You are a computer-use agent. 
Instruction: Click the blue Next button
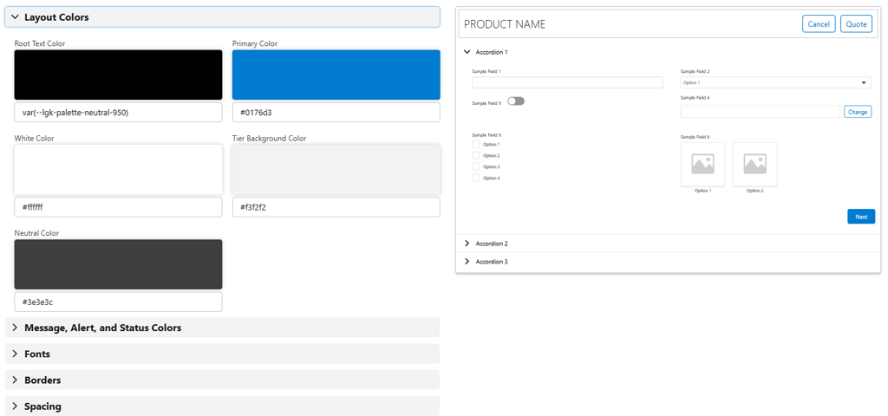(x=861, y=217)
